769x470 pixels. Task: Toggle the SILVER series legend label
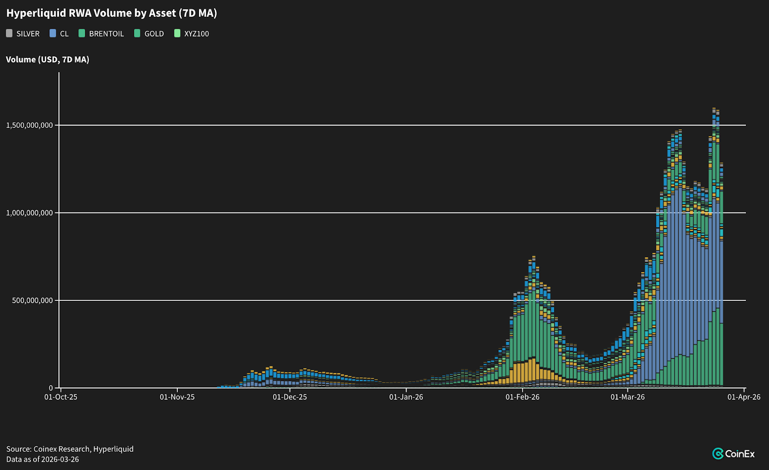[28, 34]
